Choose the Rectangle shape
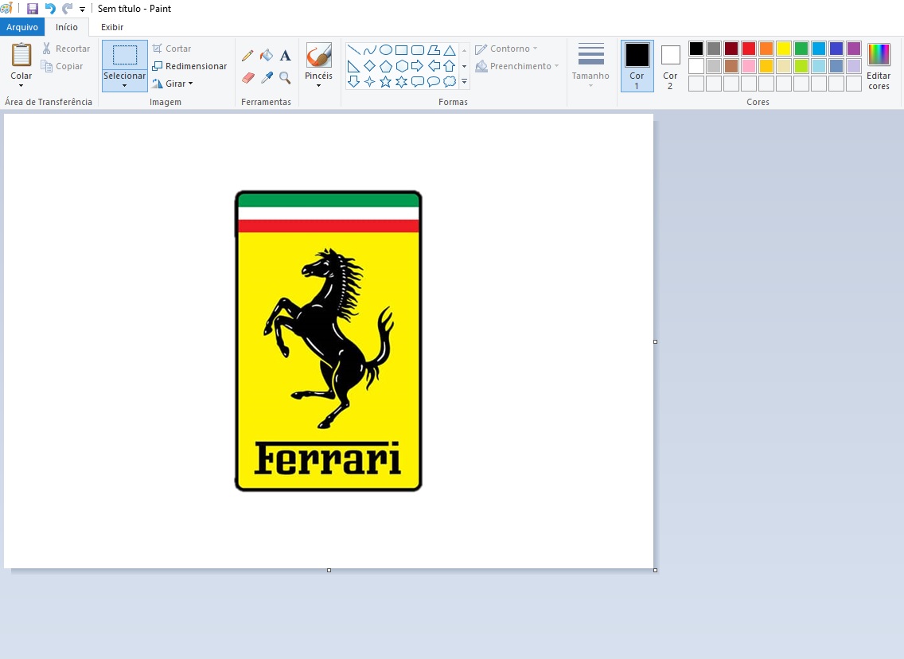Viewport: 904px width, 659px height. (x=401, y=50)
